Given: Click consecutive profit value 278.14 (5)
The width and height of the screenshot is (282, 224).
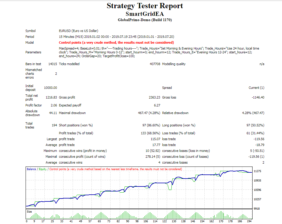Looking at the screenshot, I should pyautogui.click(x=153, y=157).
